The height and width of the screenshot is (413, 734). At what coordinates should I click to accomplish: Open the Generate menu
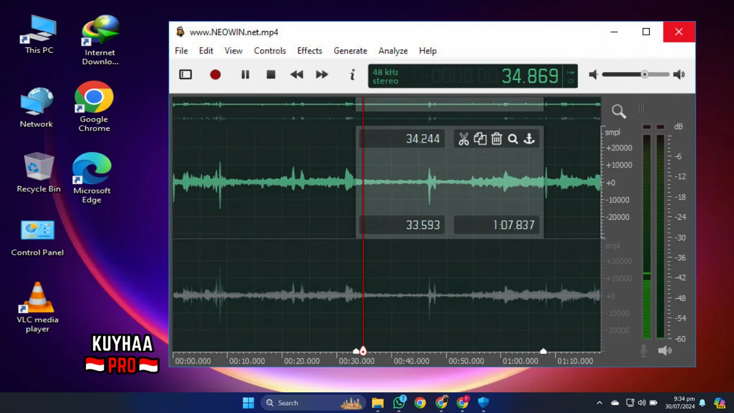tap(350, 50)
